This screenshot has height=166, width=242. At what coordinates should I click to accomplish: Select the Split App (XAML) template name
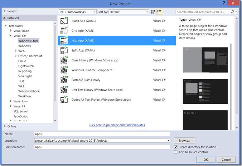(83, 50)
